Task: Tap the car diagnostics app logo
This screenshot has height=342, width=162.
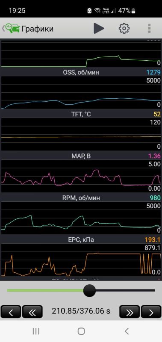Action: pos(12,29)
